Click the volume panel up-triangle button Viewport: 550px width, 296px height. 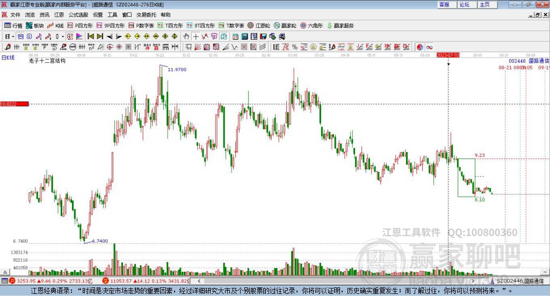[5, 272]
